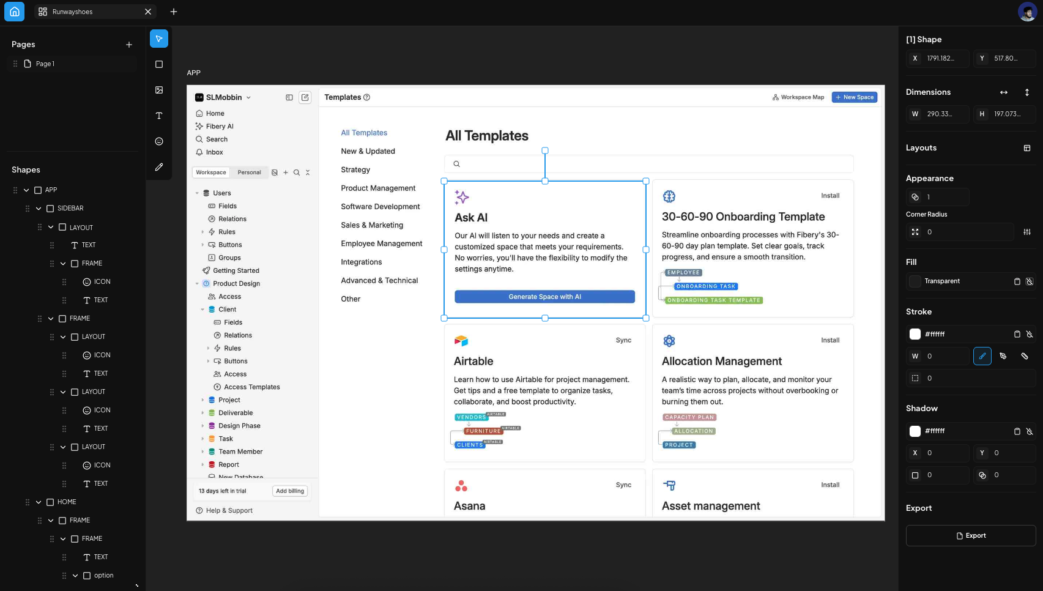Select Software Development category
The image size is (1043, 591).
[380, 207]
